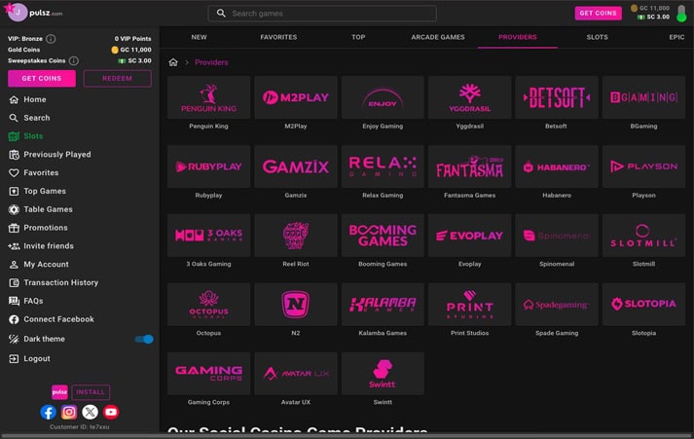
Task: Open the Fantasma Games provider logo
Action: (x=469, y=166)
